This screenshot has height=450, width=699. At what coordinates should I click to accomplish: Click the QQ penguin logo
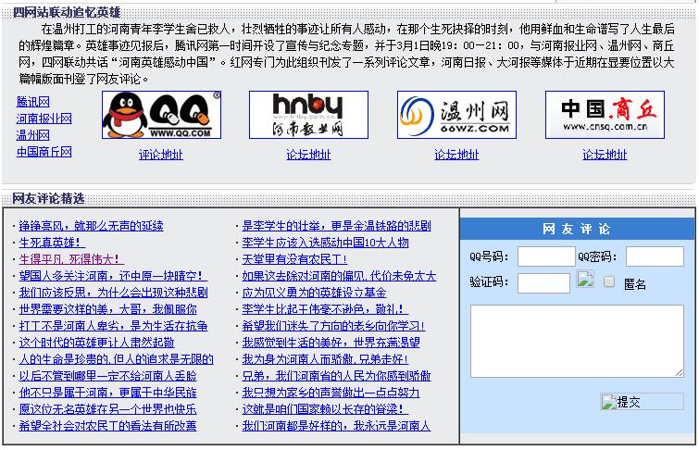pyautogui.click(x=161, y=115)
